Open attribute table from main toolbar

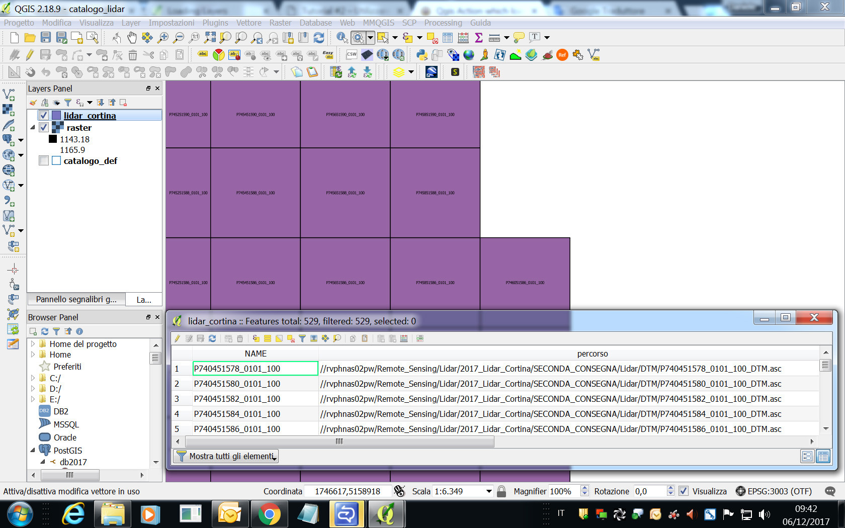[x=448, y=38]
